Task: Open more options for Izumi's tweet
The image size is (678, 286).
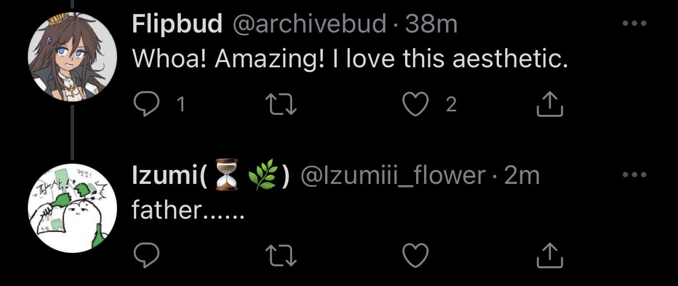Action: point(633,175)
